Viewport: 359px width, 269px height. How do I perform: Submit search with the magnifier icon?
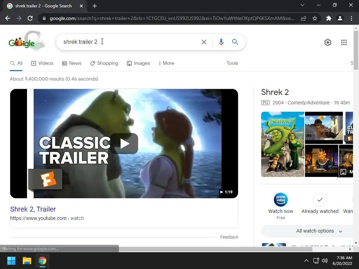point(235,42)
